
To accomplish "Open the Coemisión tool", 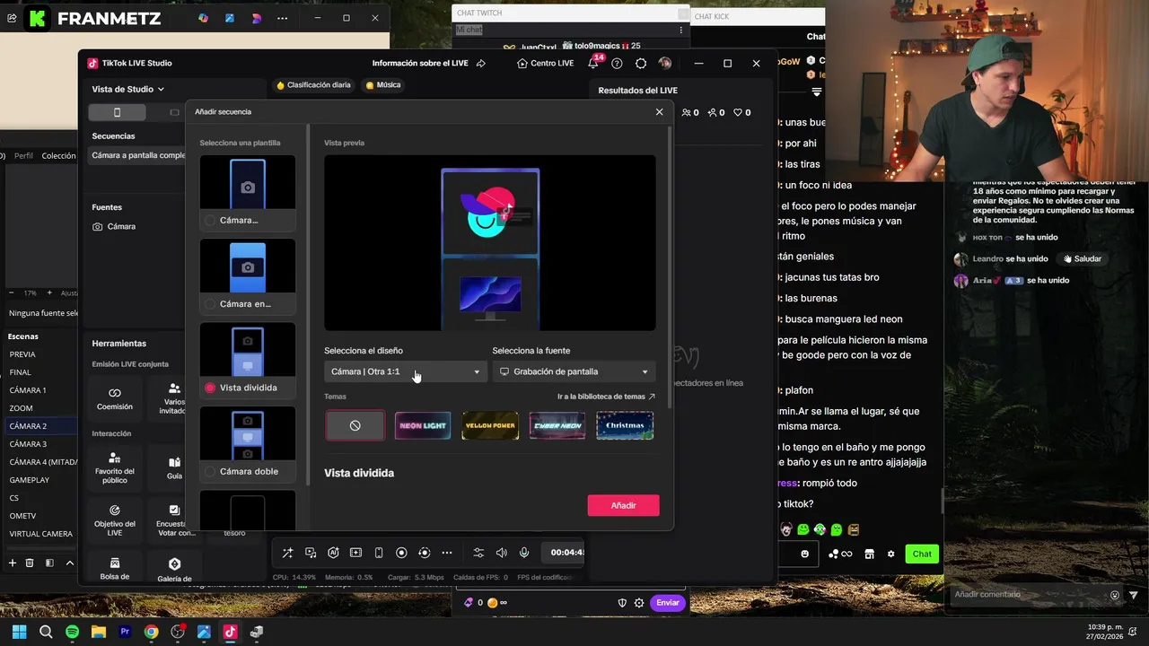I will [115, 398].
